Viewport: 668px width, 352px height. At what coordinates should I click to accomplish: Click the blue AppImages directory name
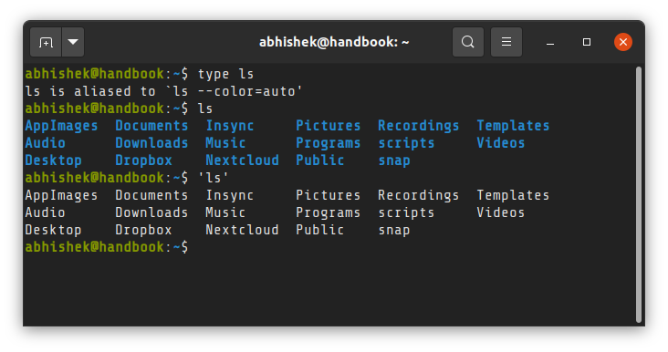click(x=61, y=126)
